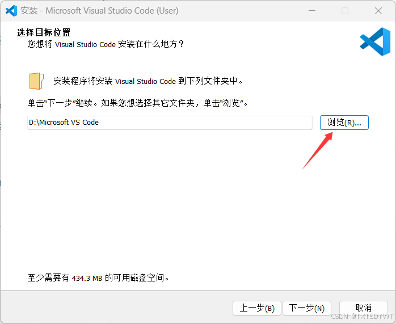Cancel setup with the 取消 button
This screenshot has width=396, height=324.
[x=364, y=308]
